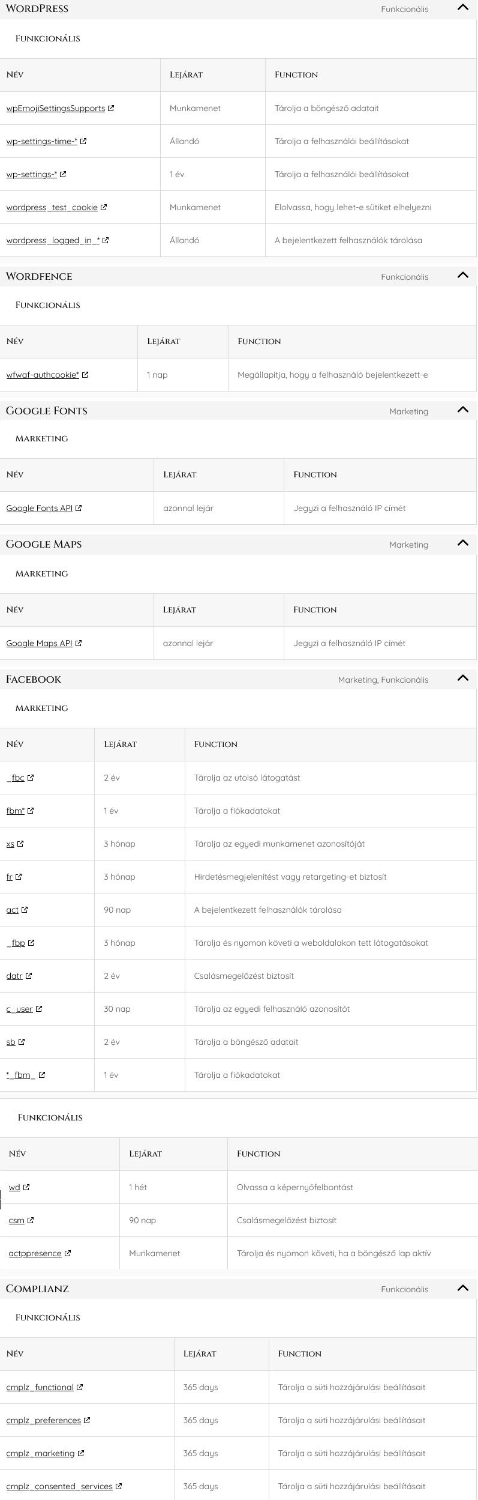Open the c_user cookie link
478x1500 pixels.
point(20,1009)
